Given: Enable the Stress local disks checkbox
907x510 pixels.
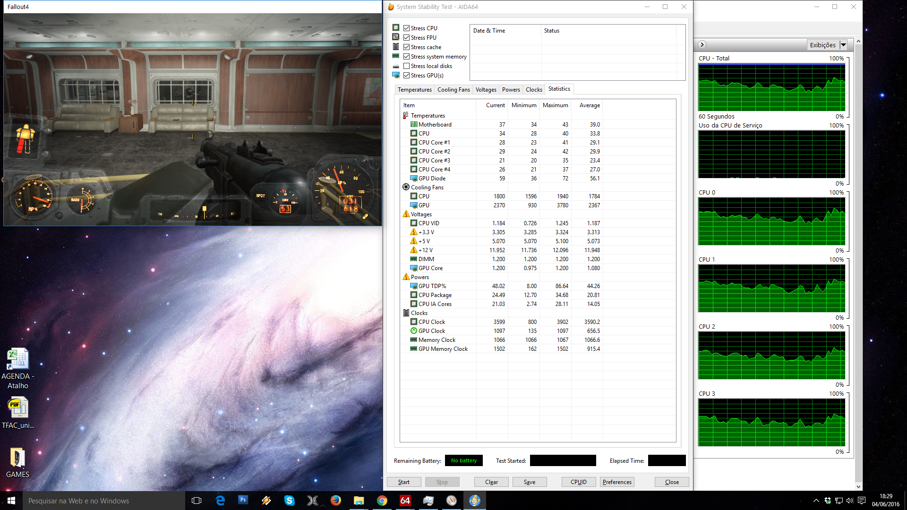Looking at the screenshot, I should coord(406,66).
